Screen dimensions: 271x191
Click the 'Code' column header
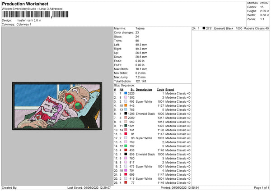tap(160, 90)
